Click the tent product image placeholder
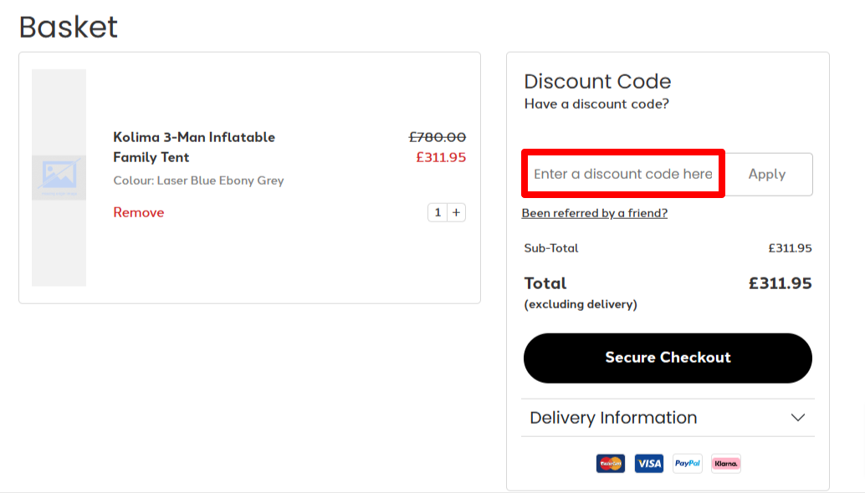 59,177
